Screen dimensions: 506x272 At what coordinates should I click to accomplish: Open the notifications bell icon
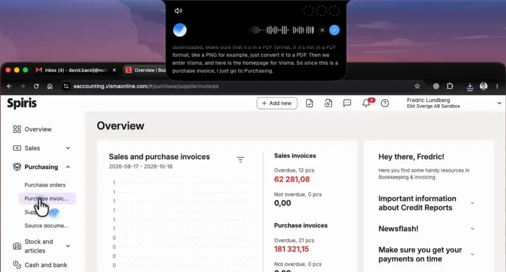(366, 103)
